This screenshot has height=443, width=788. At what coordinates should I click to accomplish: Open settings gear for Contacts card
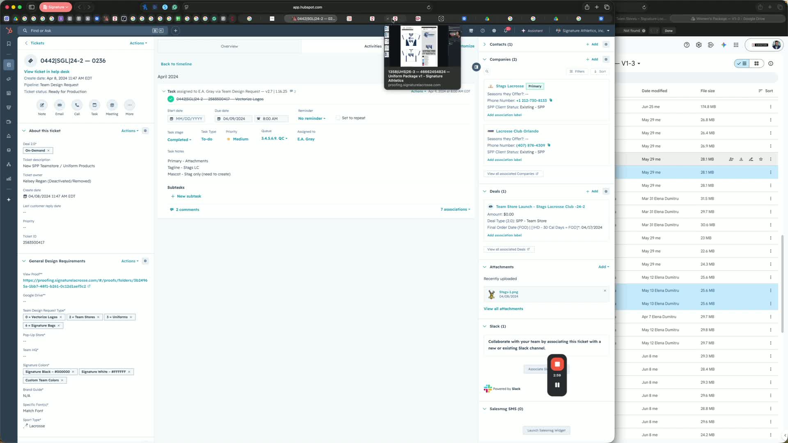(606, 44)
